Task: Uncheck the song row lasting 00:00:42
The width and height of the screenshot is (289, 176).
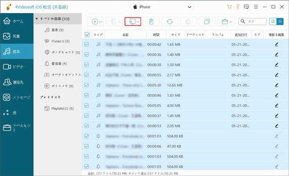Action: click(86, 44)
